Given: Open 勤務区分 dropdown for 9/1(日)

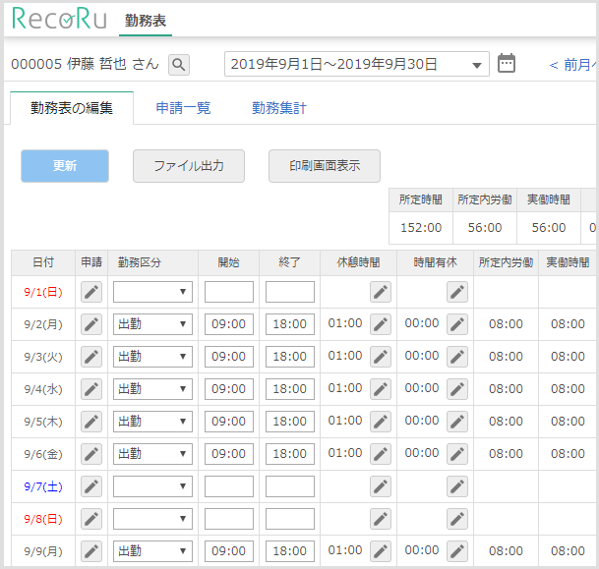Looking at the screenshot, I should point(152,292).
